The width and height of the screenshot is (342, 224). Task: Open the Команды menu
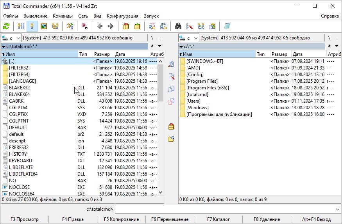point(63,16)
